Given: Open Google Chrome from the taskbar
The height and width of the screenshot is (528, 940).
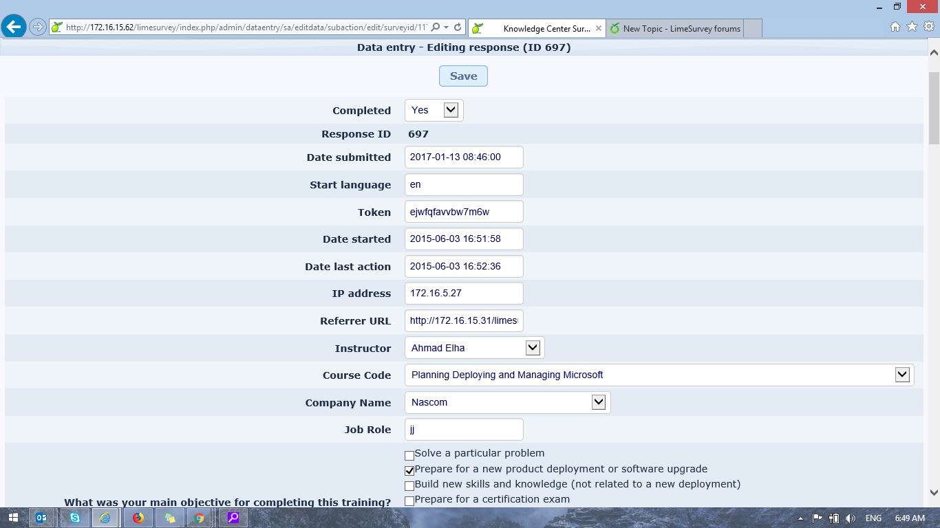Looking at the screenshot, I should click(199, 518).
